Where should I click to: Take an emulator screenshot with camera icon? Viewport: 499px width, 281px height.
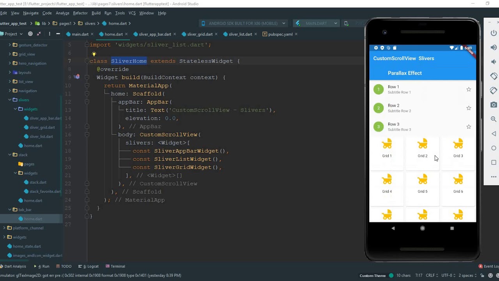point(494,105)
